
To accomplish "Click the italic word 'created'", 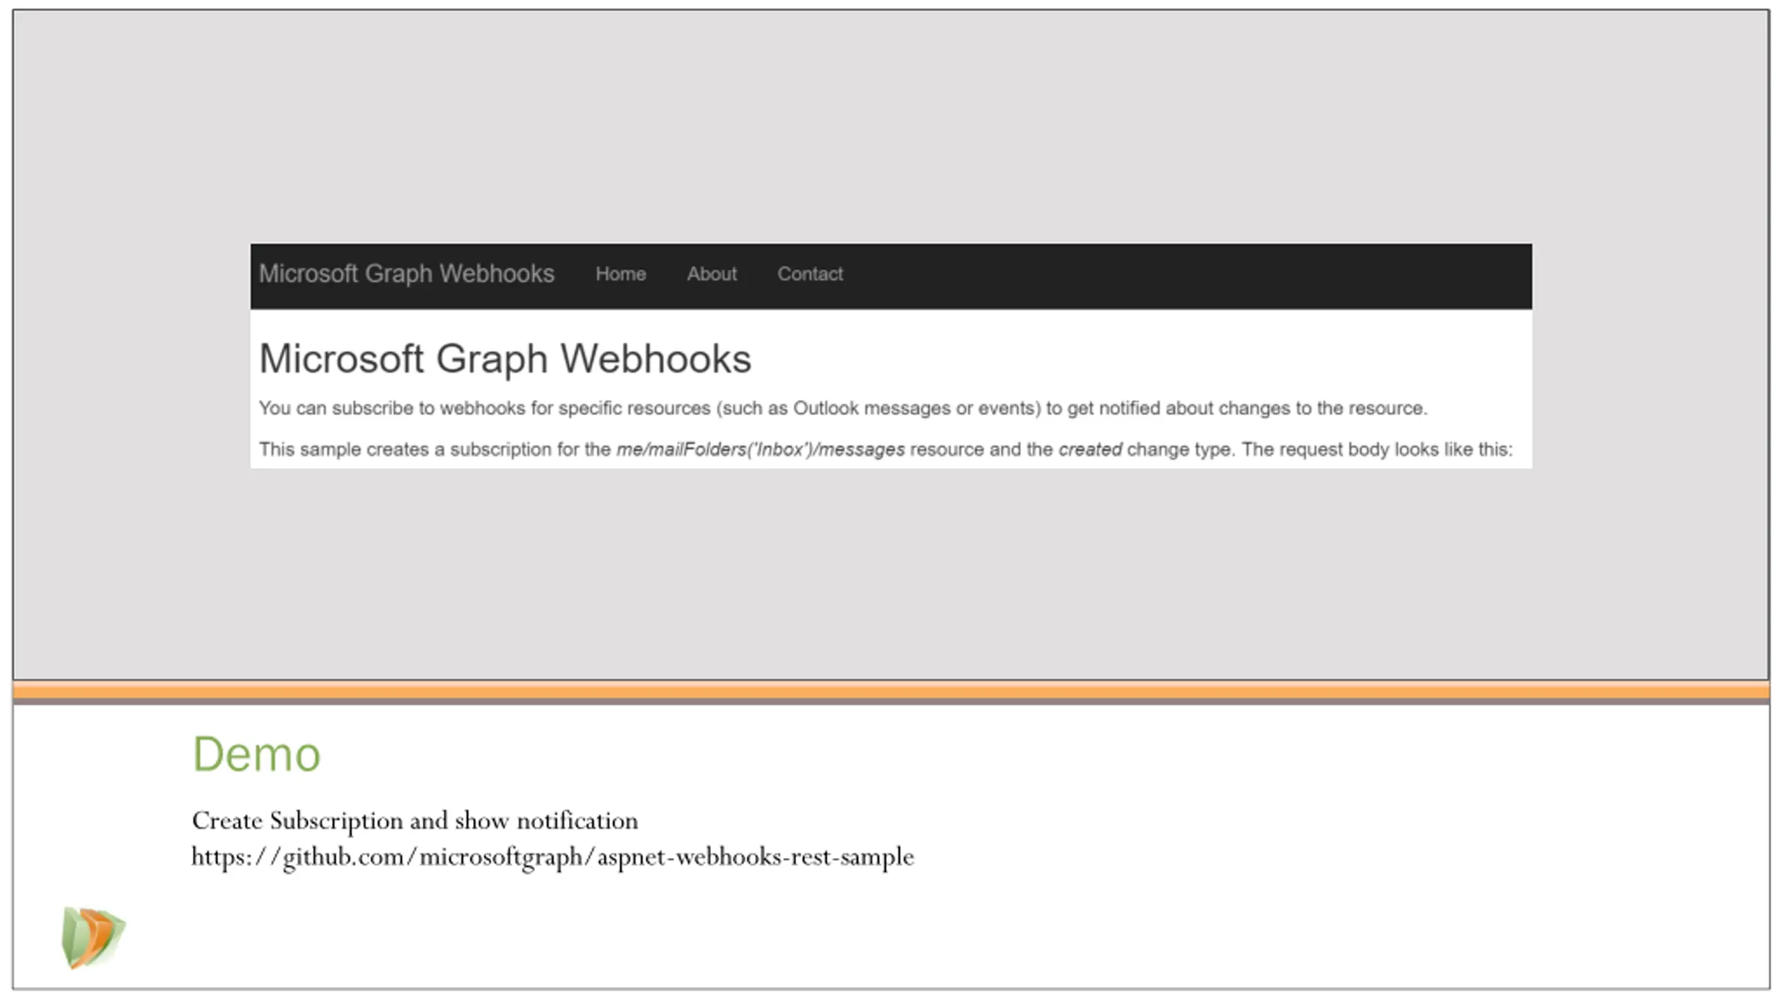I will coord(1090,450).
